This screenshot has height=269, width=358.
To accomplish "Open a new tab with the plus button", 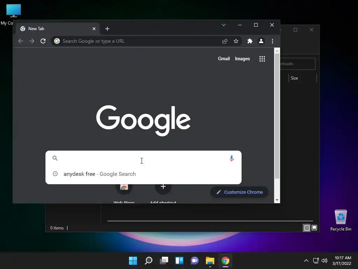I will tap(107, 29).
